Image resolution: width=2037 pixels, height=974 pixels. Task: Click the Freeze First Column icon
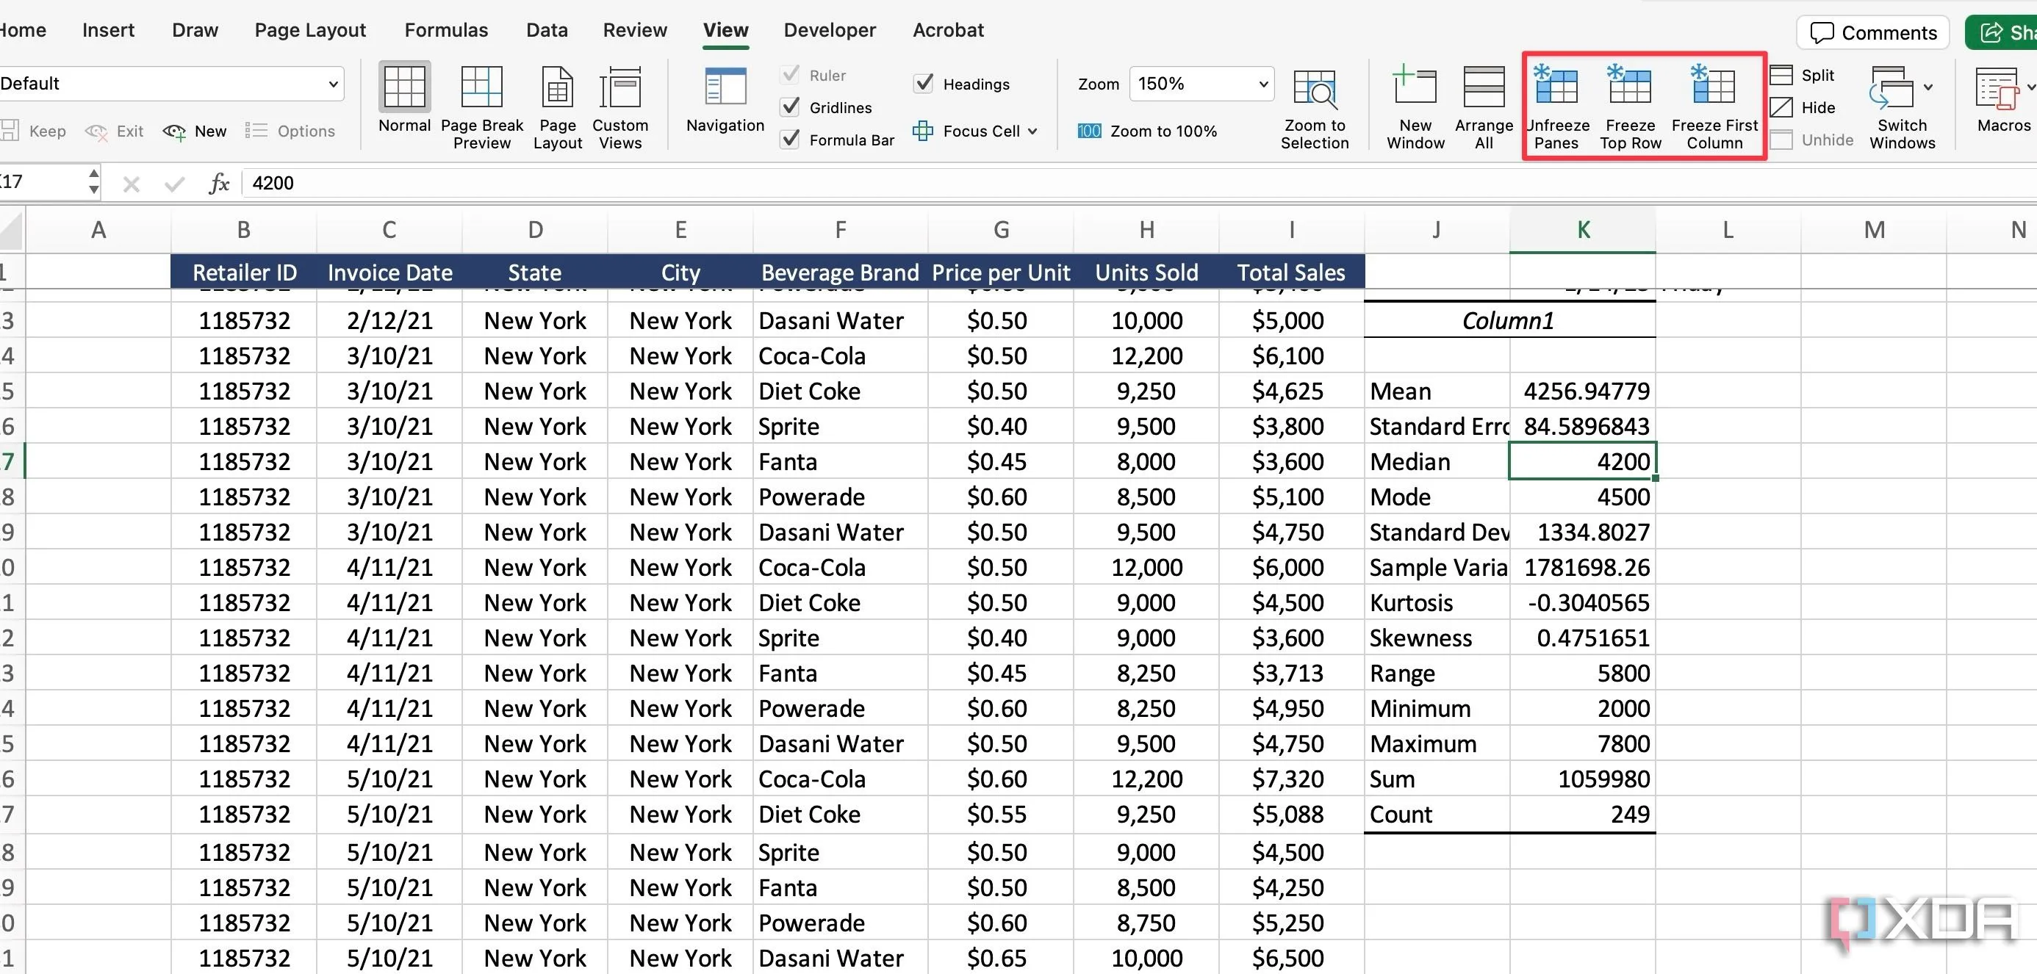[x=1714, y=87]
